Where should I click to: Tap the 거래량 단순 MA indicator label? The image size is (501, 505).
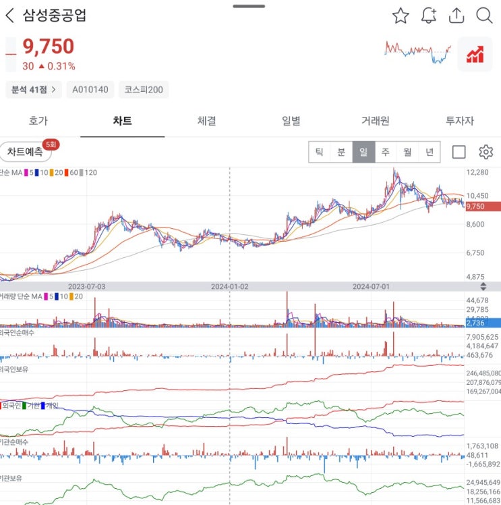coord(21,296)
